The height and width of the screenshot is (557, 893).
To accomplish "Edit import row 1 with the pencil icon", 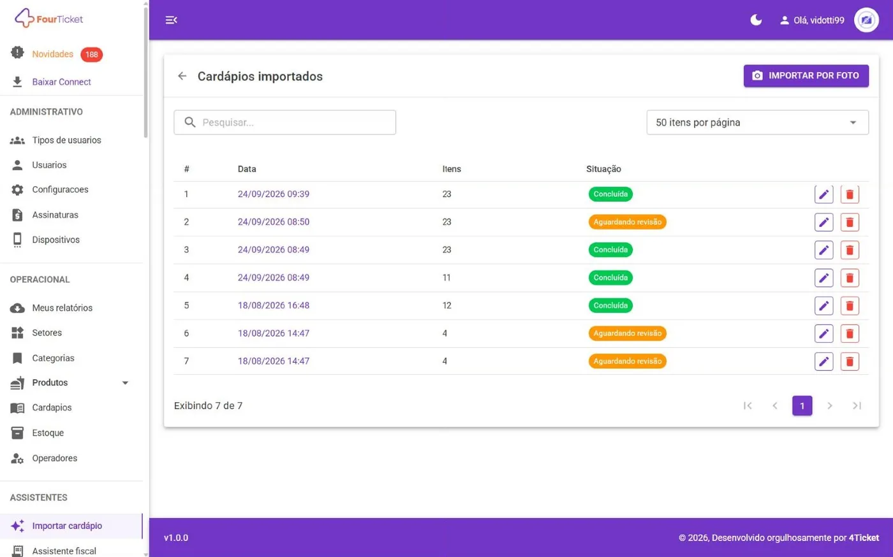I will pos(823,194).
